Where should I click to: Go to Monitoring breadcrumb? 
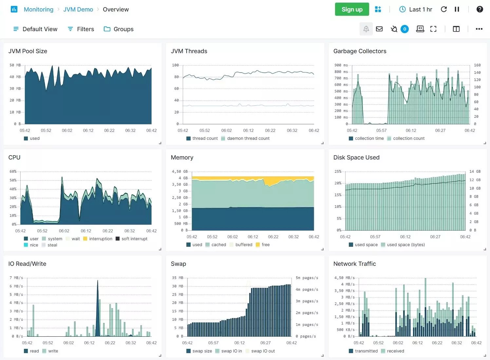tap(39, 10)
